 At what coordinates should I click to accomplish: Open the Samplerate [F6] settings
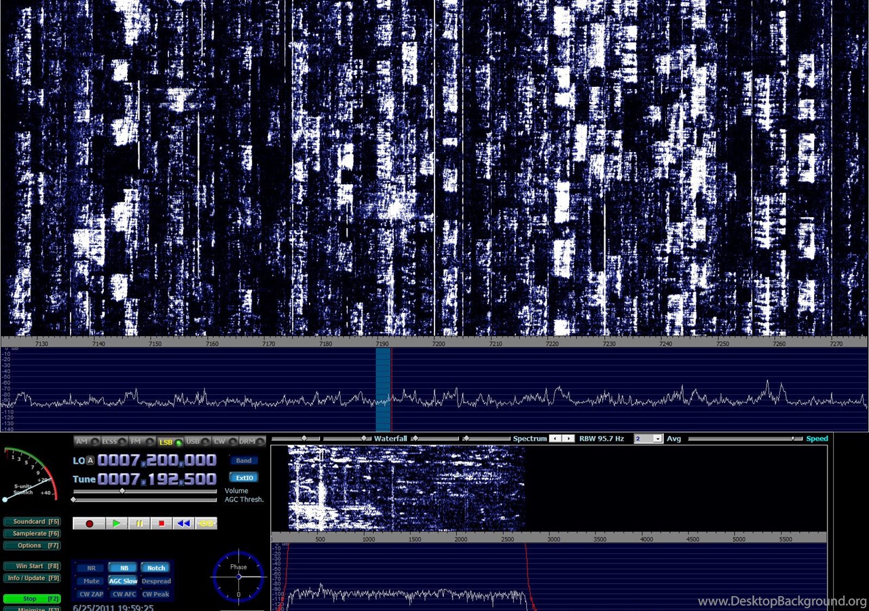pyautogui.click(x=32, y=534)
